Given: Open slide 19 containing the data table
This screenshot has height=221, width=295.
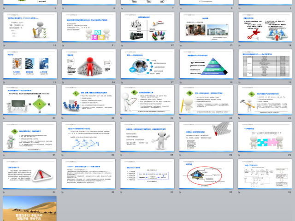Looking at the screenshot, I should pyautogui.click(x=265, y=65).
